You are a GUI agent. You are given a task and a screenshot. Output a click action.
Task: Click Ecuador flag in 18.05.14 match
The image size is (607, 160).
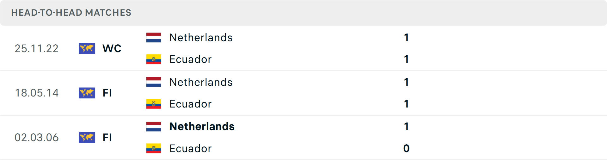coord(154,104)
